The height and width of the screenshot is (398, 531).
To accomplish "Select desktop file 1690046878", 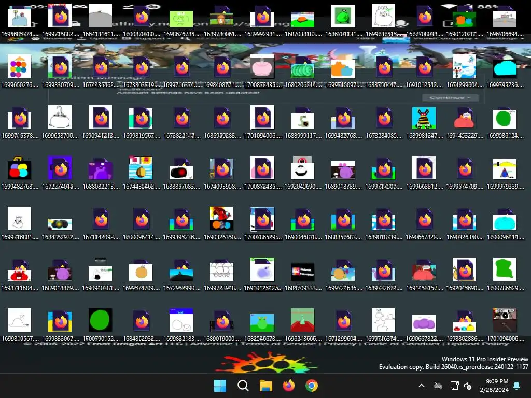I will click(303, 224).
